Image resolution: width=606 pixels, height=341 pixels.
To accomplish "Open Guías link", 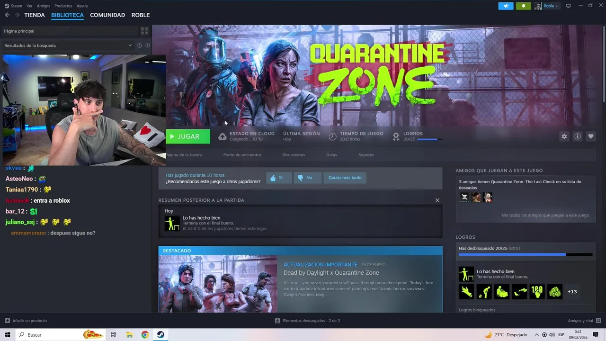I will 331,155.
